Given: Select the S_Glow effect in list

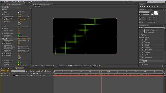Looking at the screenshot, I should click(146, 39).
